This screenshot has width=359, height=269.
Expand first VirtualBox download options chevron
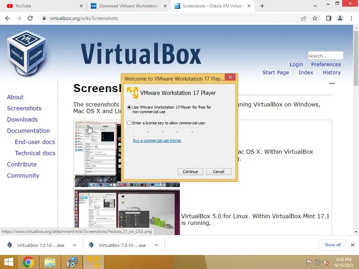click(74, 245)
